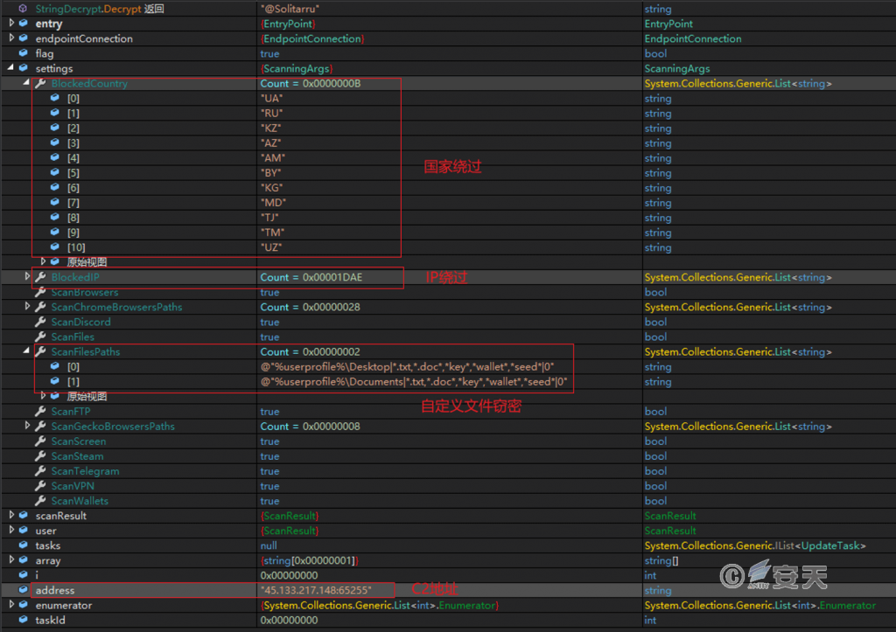The width and height of the screenshot is (896, 632).
Task: Click the ScanningArgs type for settings
Action: 676,68
